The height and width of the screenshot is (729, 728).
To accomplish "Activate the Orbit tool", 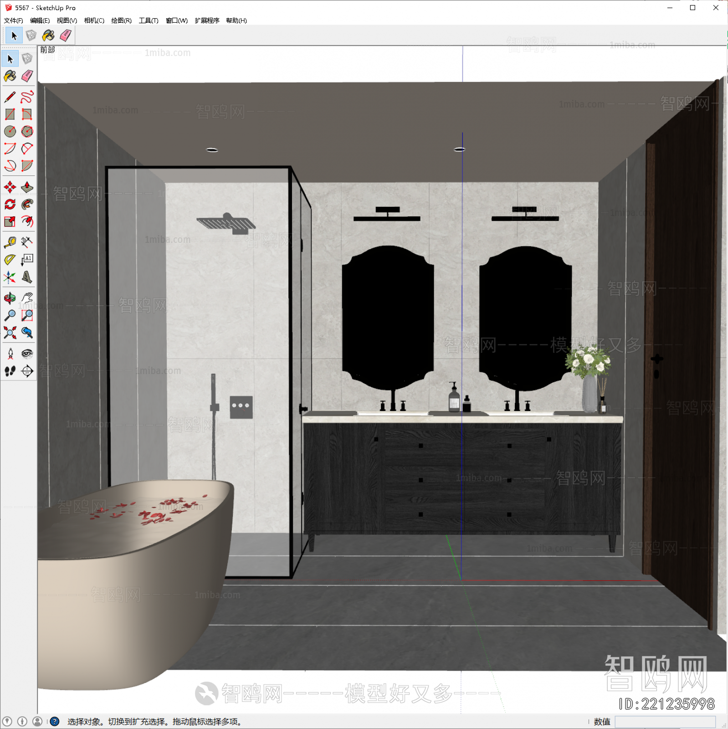I will (x=10, y=298).
